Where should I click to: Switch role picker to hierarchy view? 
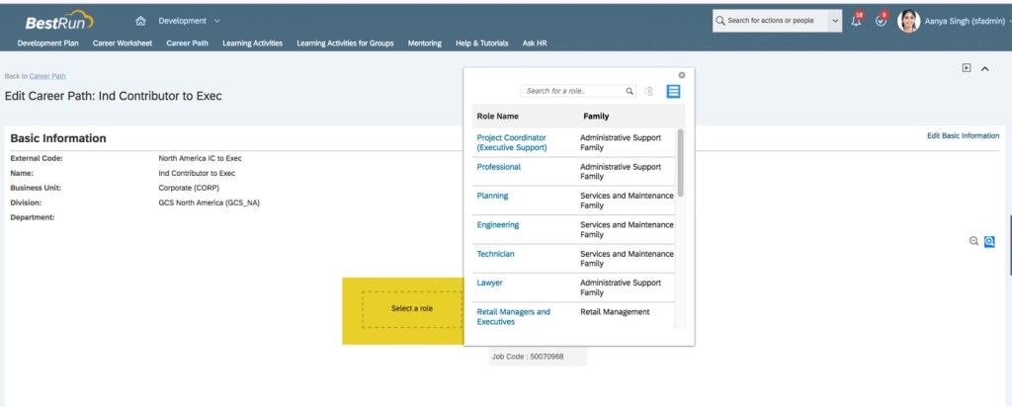pyautogui.click(x=649, y=91)
